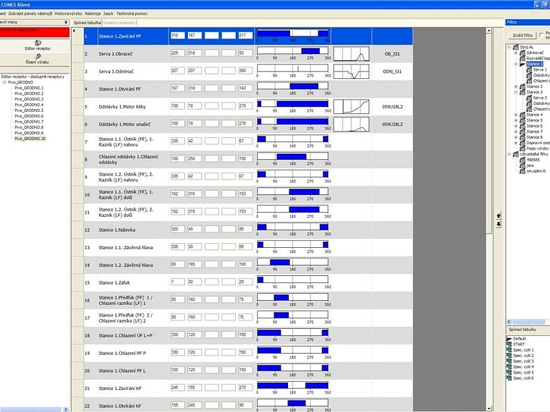550x412 pixels.
Task: Select the START switching table icon
Action: pos(509,344)
